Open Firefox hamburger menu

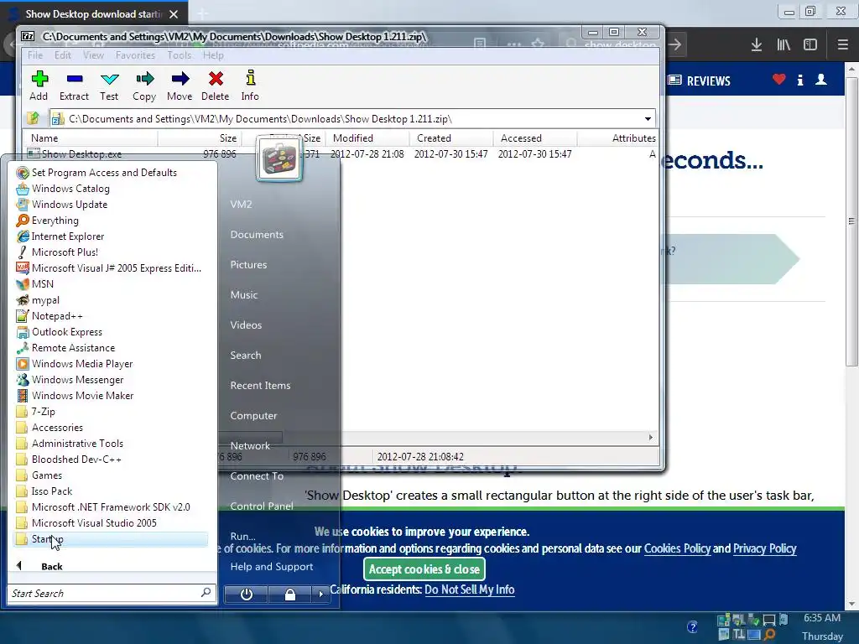click(x=843, y=44)
